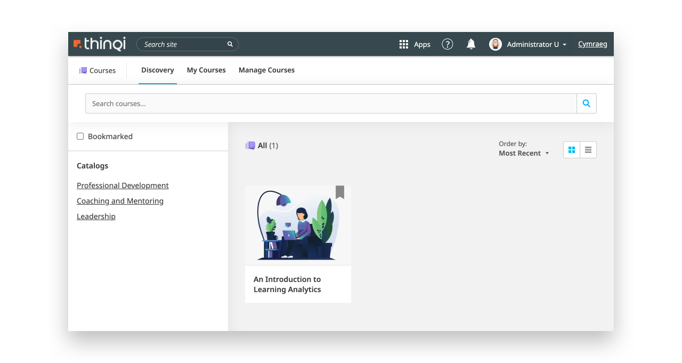682x363 pixels.
Task: Switch the site language to Cymraeg
Action: coord(592,44)
